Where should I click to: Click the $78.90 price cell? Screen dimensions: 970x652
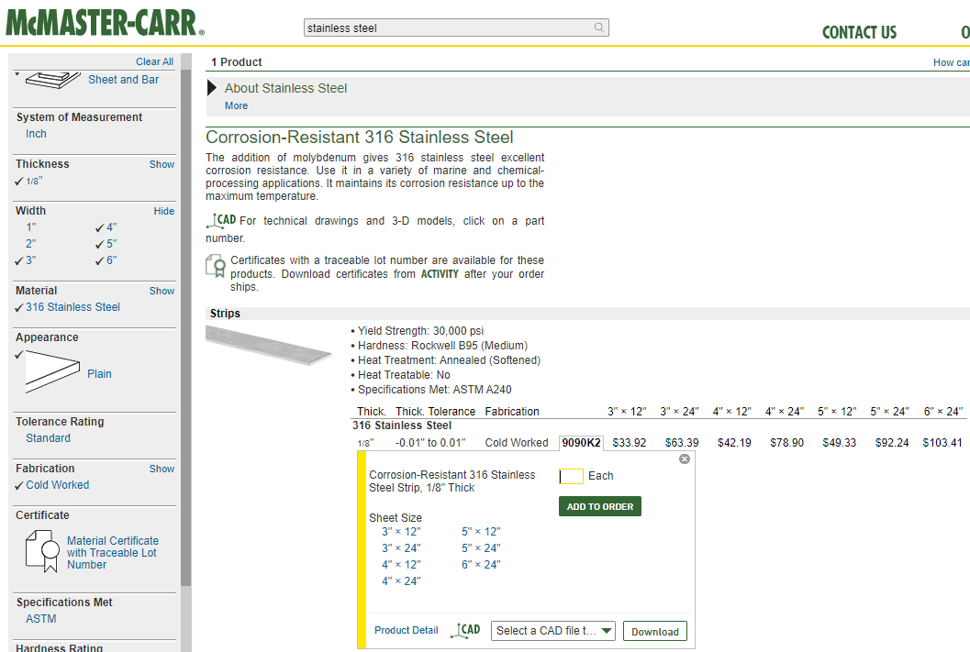pos(786,443)
